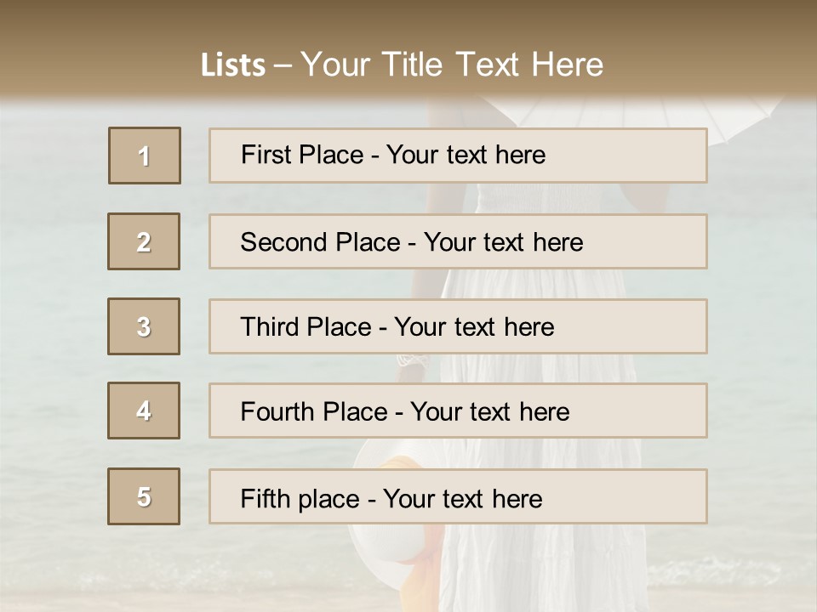Click the number 1 box
817x612 pixels.
145,156
